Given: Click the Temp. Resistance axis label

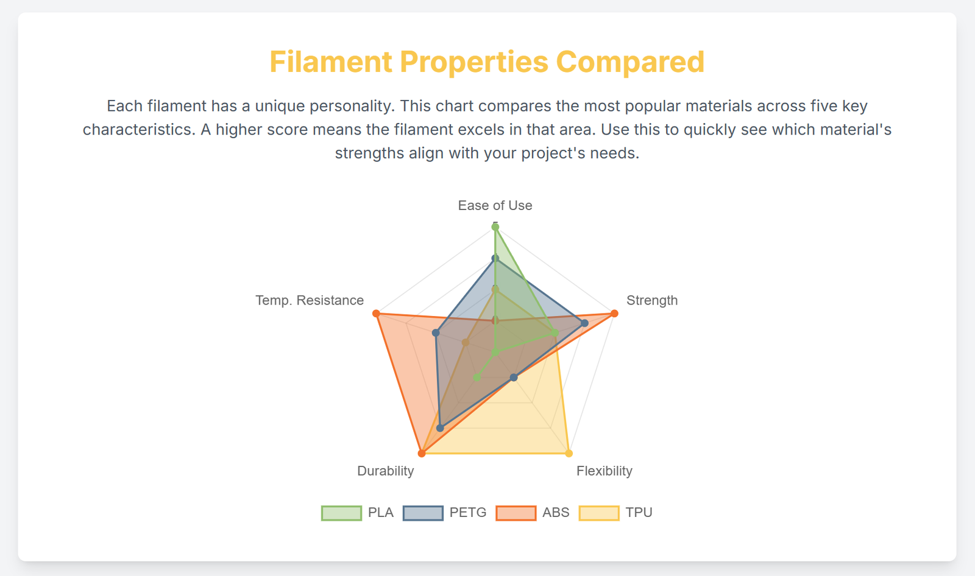Looking at the screenshot, I should point(310,300).
